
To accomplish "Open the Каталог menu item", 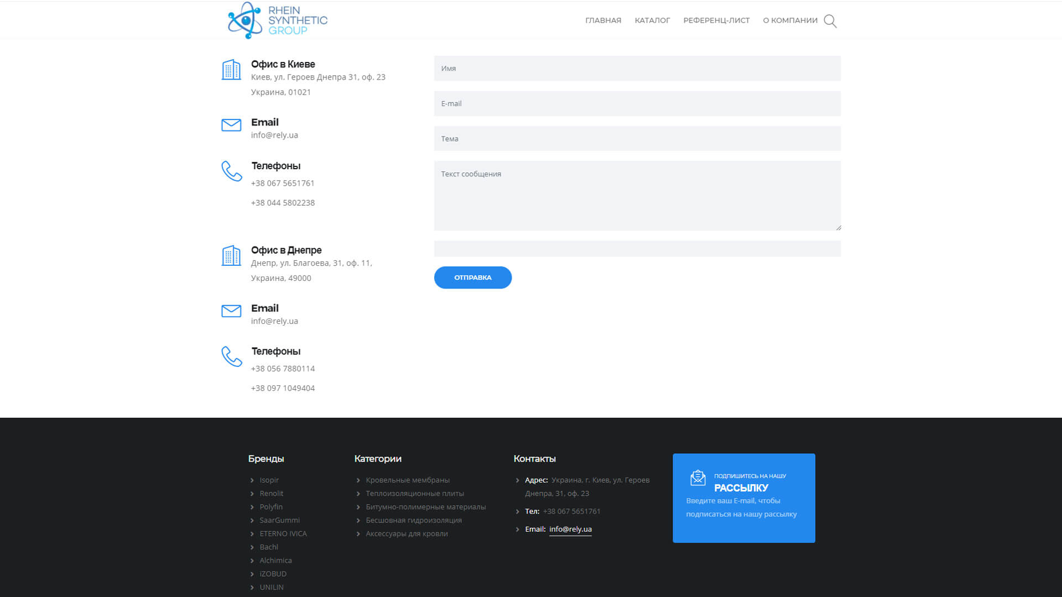I will [652, 20].
